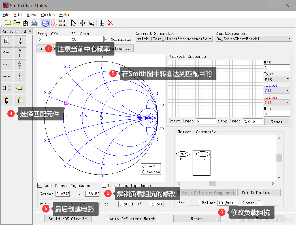
Task: Open the Circles menu
Action: (48, 14)
